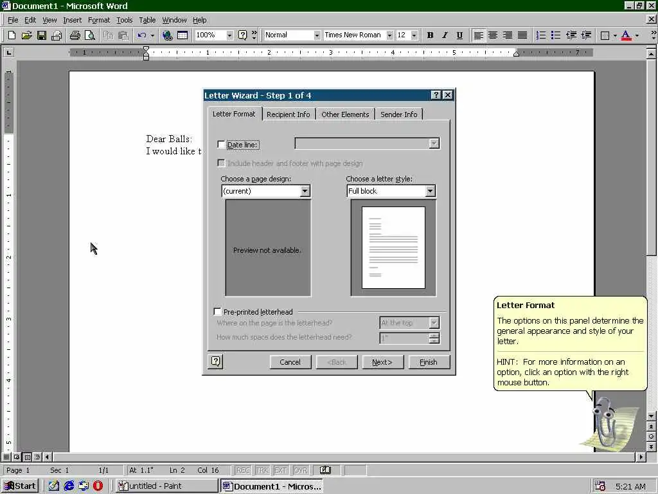The image size is (658, 494).
Task: Open the File menu
Action: click(13, 20)
